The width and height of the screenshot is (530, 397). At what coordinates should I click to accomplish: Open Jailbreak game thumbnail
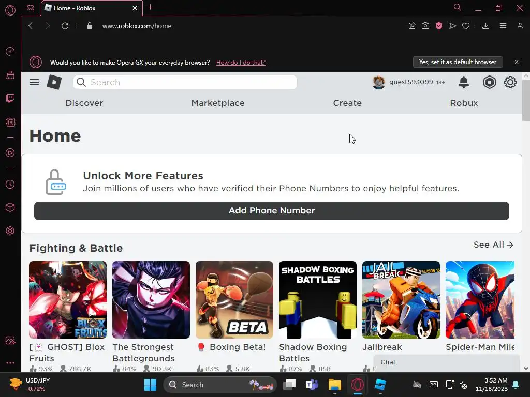tap(401, 300)
